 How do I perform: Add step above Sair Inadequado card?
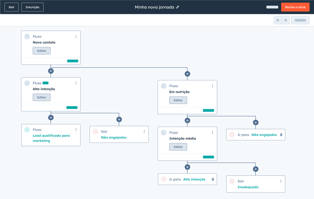[x=256, y=169]
